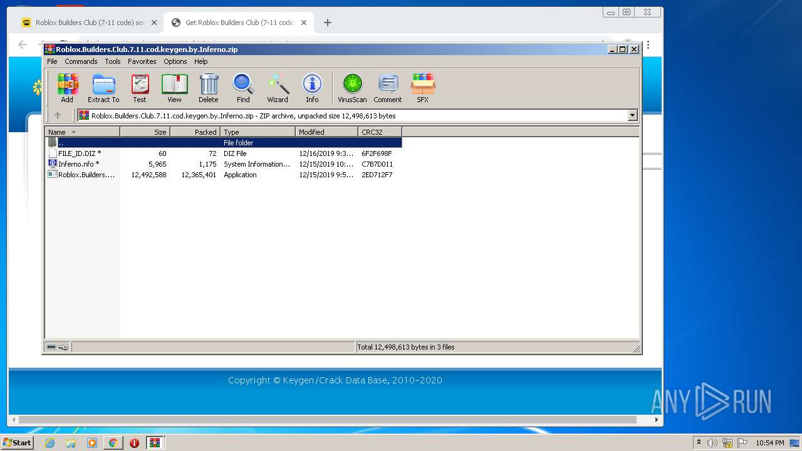Open a new Chrome tab
This screenshot has height=451, width=802.
tap(327, 23)
